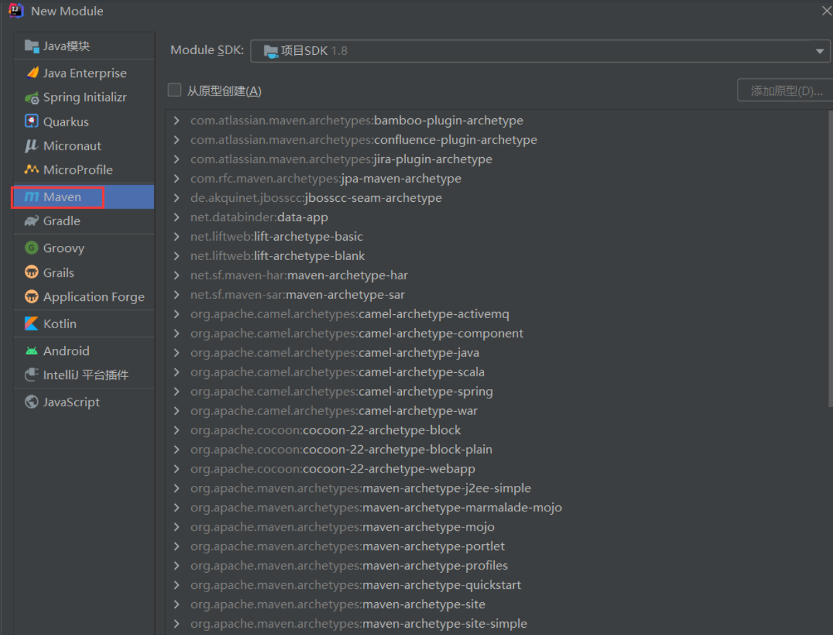Choose the Gradle module type
Viewport: 833px width, 635px height.
pos(85,221)
